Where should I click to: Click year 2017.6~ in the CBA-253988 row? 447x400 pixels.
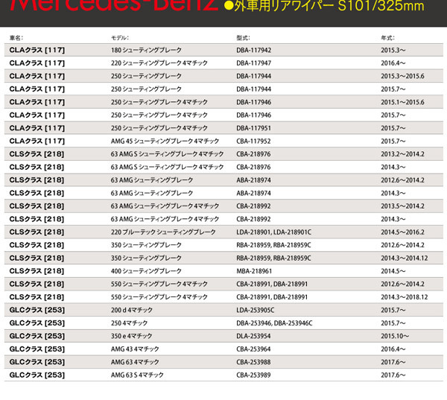[x=393, y=362]
